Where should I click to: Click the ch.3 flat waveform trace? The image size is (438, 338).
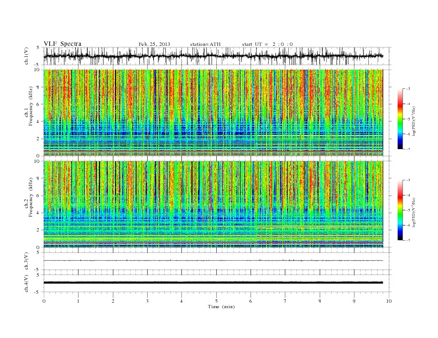pos(213,261)
